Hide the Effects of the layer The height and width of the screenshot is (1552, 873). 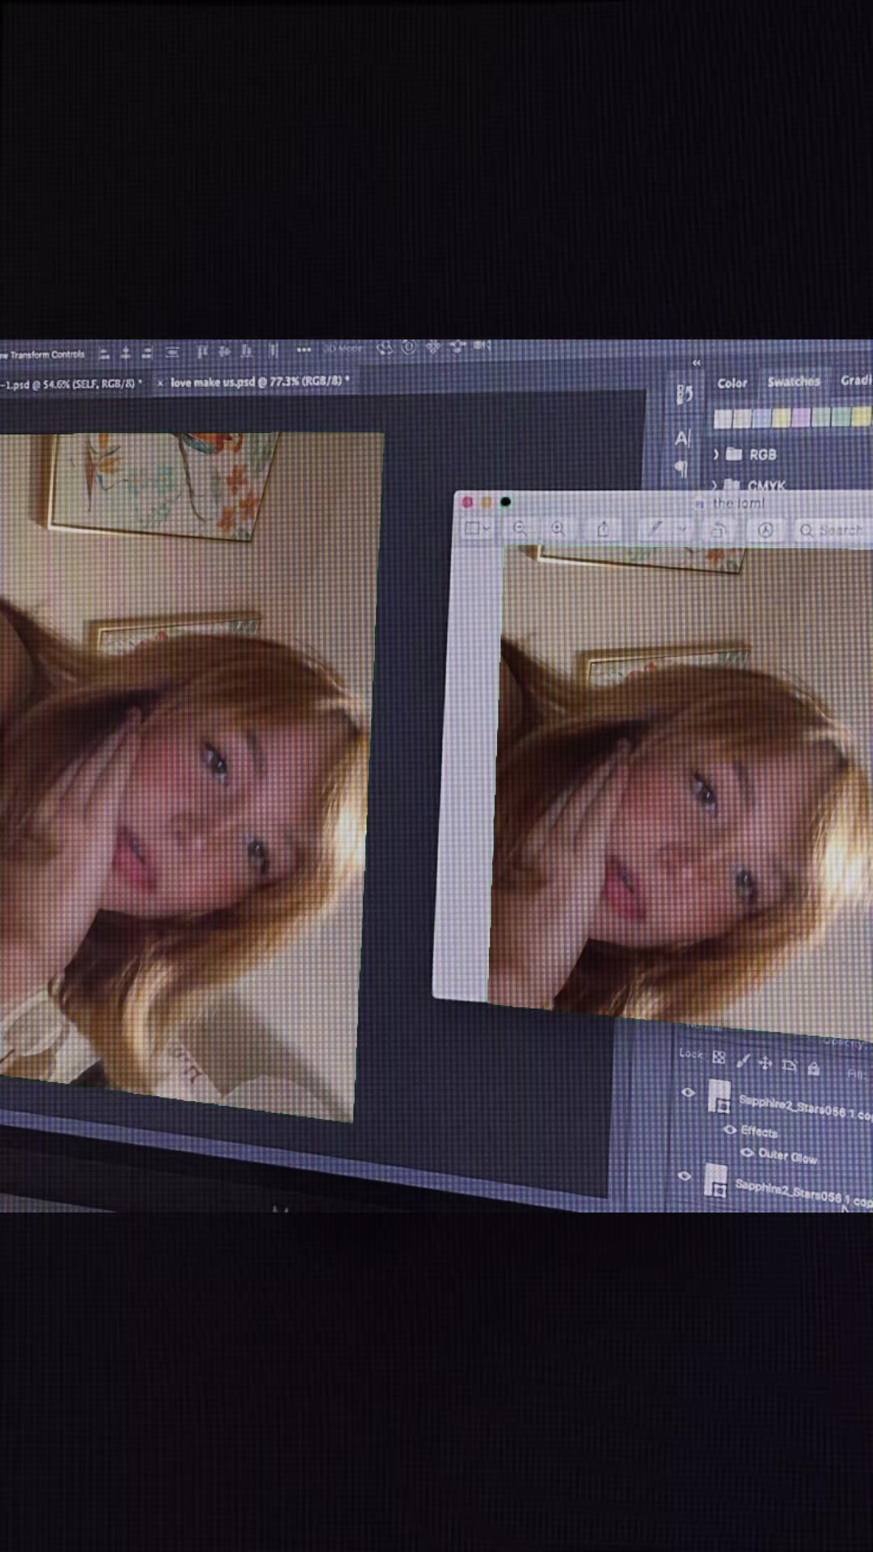(x=729, y=1129)
